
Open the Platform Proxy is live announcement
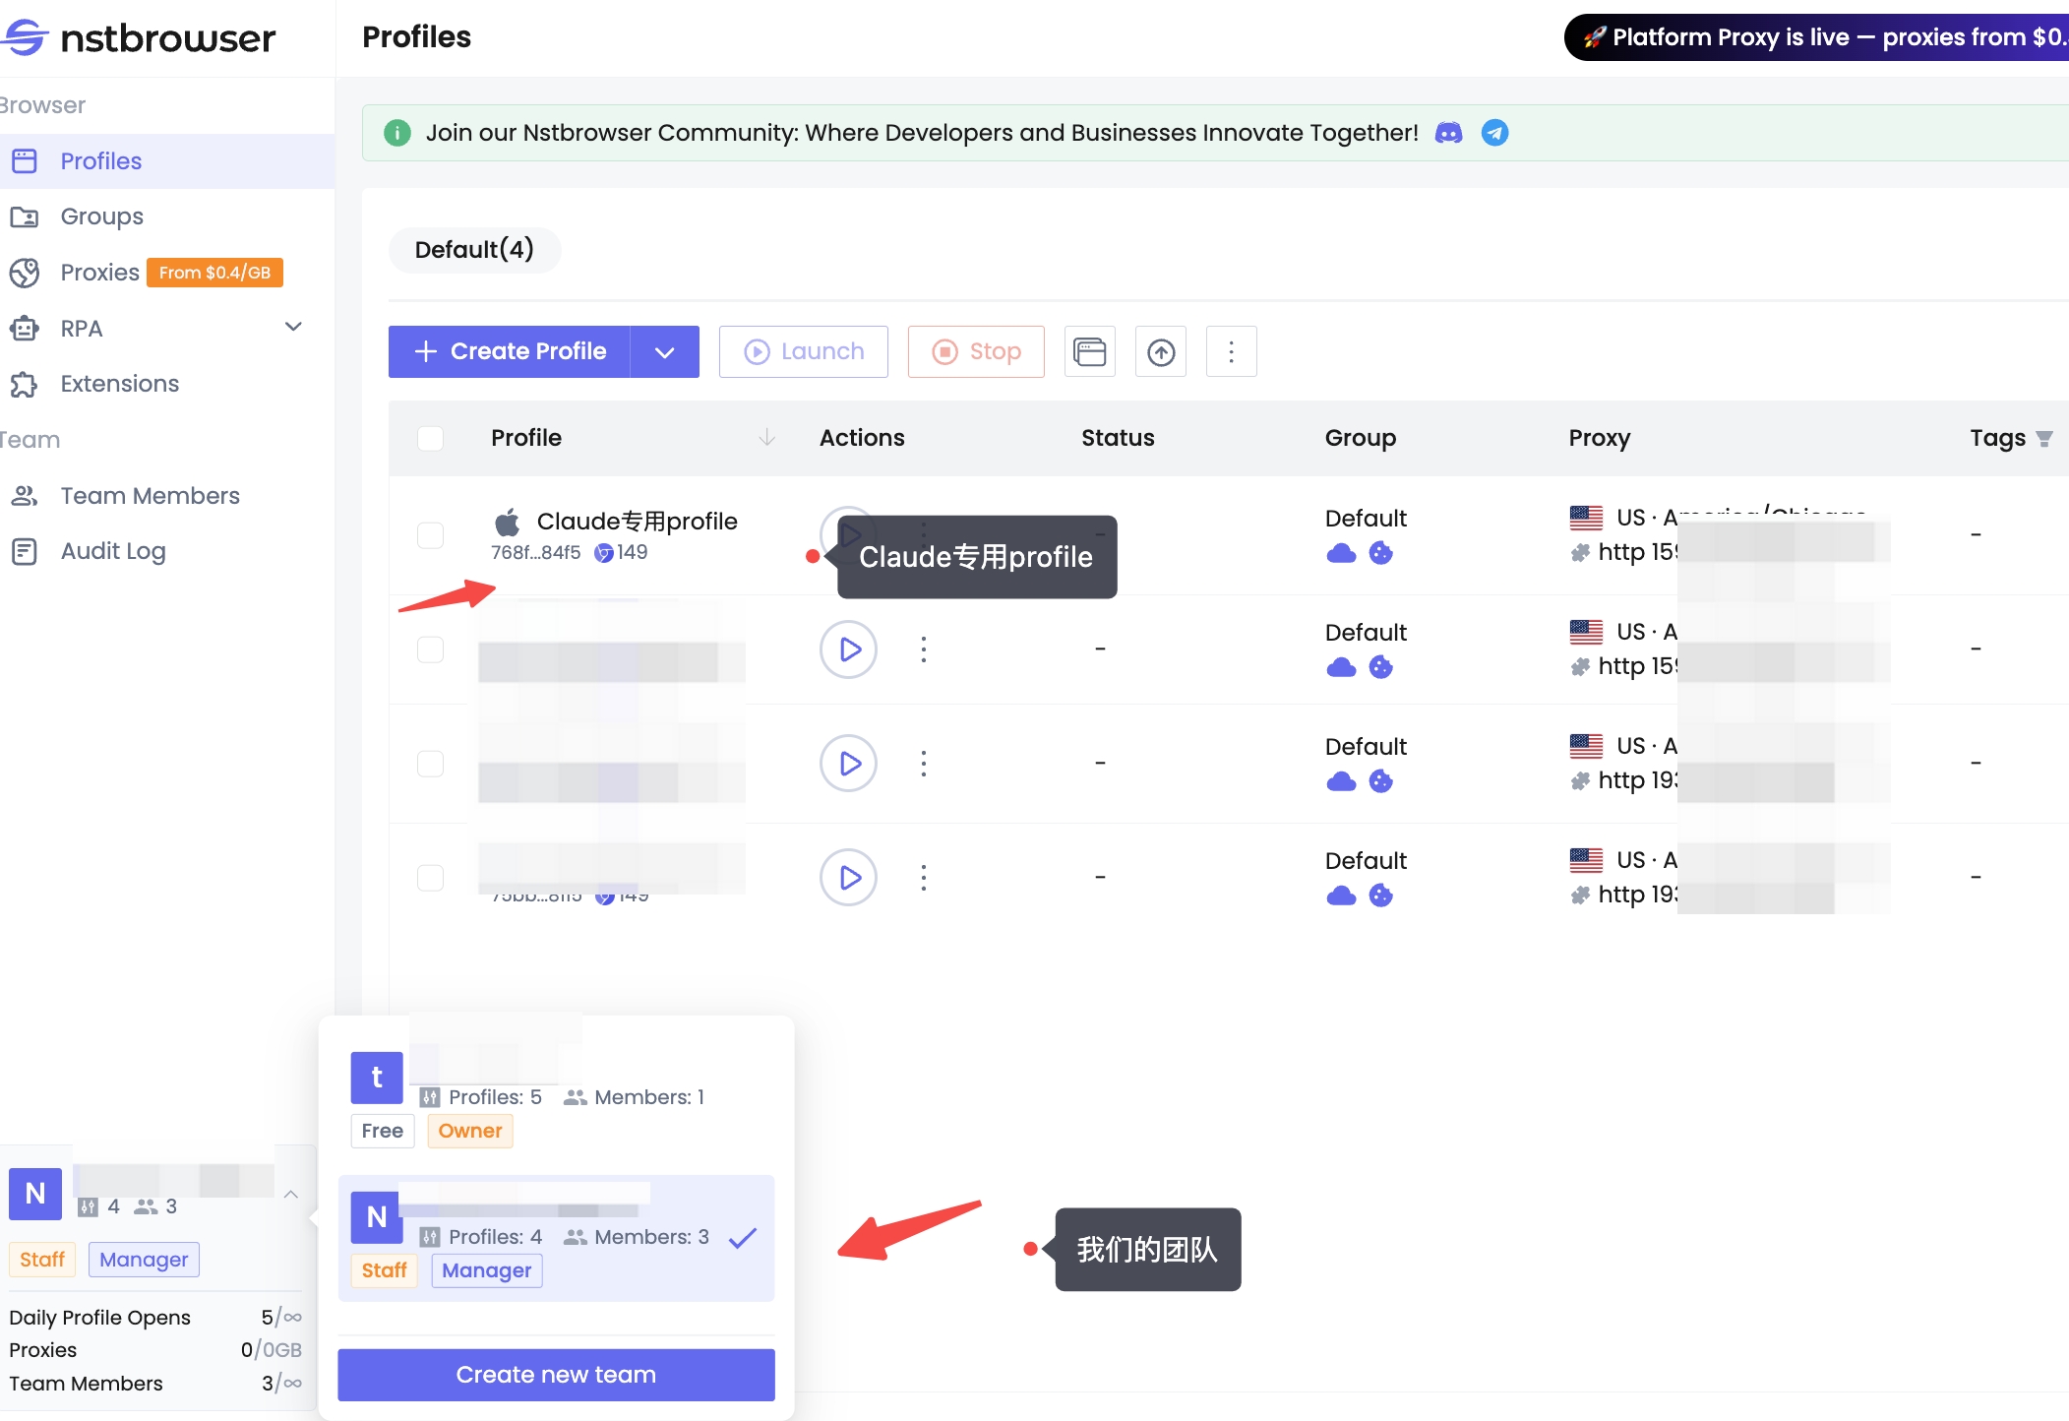point(1816,37)
